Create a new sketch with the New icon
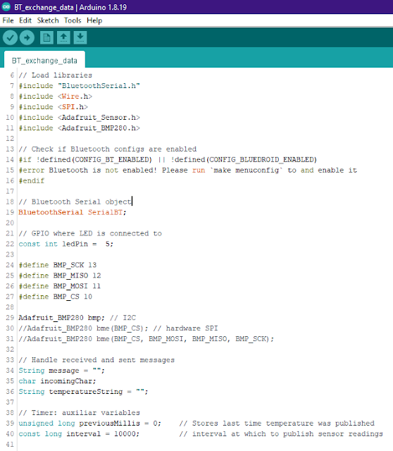The image size is (393, 451). (x=46, y=37)
